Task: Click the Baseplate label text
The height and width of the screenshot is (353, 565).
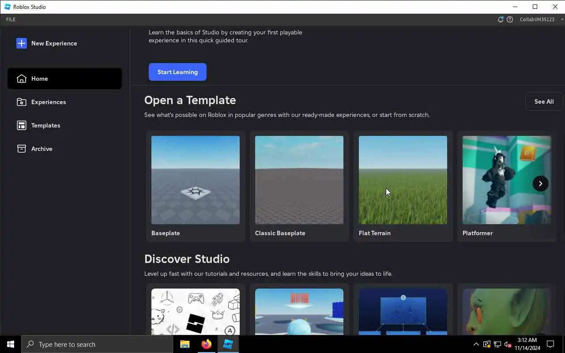Action: click(166, 233)
